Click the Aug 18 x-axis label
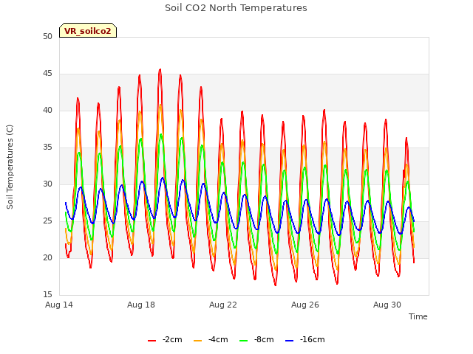The image size is (473, 354). [141, 305]
